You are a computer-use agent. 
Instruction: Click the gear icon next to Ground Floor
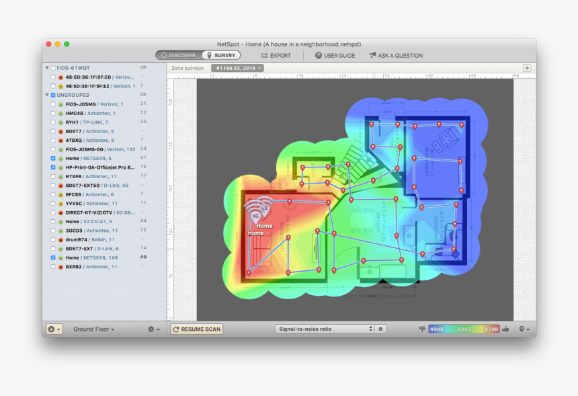coord(151,329)
